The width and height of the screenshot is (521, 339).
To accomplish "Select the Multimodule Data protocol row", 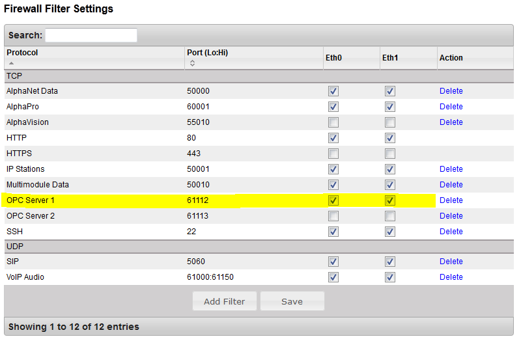I will (x=38, y=185).
